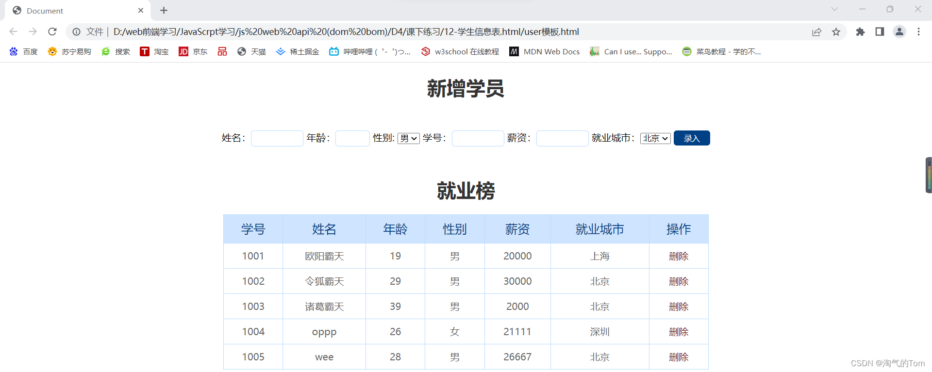Delete student 1003 诸葛霸天
932x372 pixels.
pyautogui.click(x=679, y=307)
